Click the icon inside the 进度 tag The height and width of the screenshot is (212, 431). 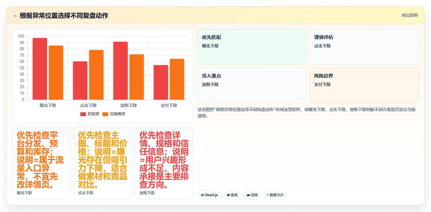248,195
